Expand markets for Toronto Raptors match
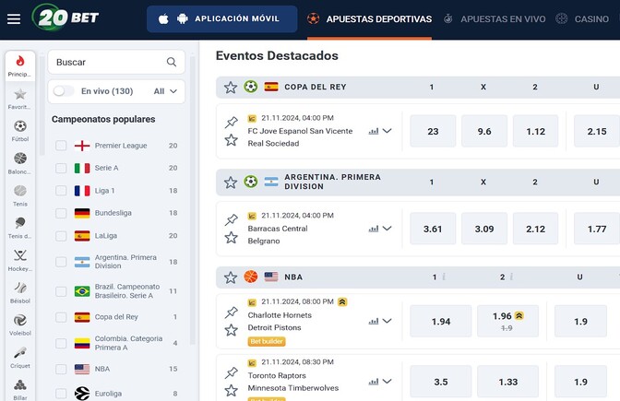The image size is (620, 401). tap(387, 382)
